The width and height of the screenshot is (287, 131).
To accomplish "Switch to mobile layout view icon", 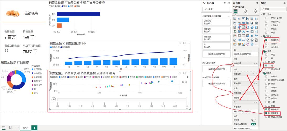I will [x=10, y=128].
